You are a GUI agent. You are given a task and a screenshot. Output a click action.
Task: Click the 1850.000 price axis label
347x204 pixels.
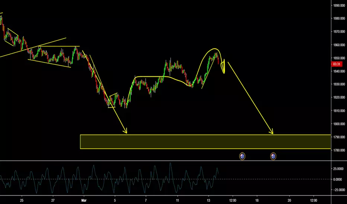(339, 58)
